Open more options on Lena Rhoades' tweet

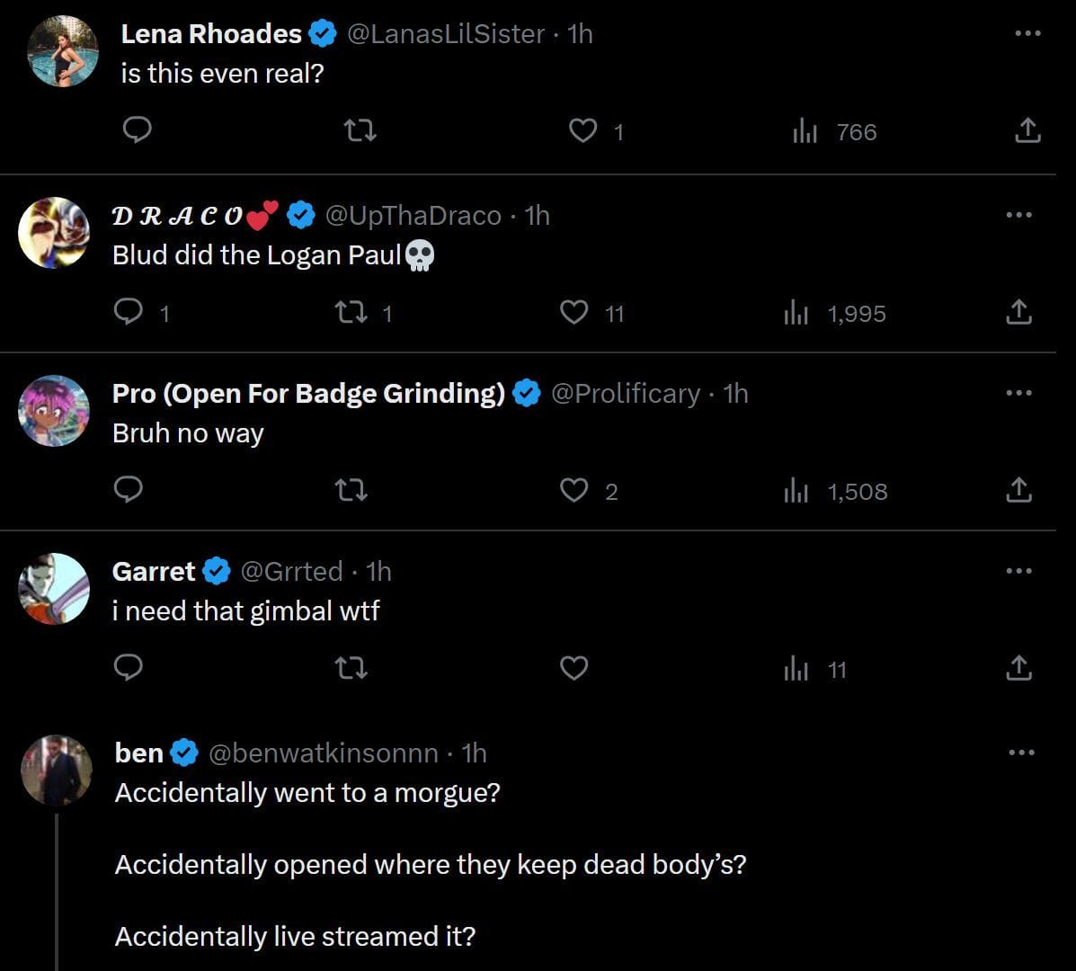click(x=1027, y=33)
